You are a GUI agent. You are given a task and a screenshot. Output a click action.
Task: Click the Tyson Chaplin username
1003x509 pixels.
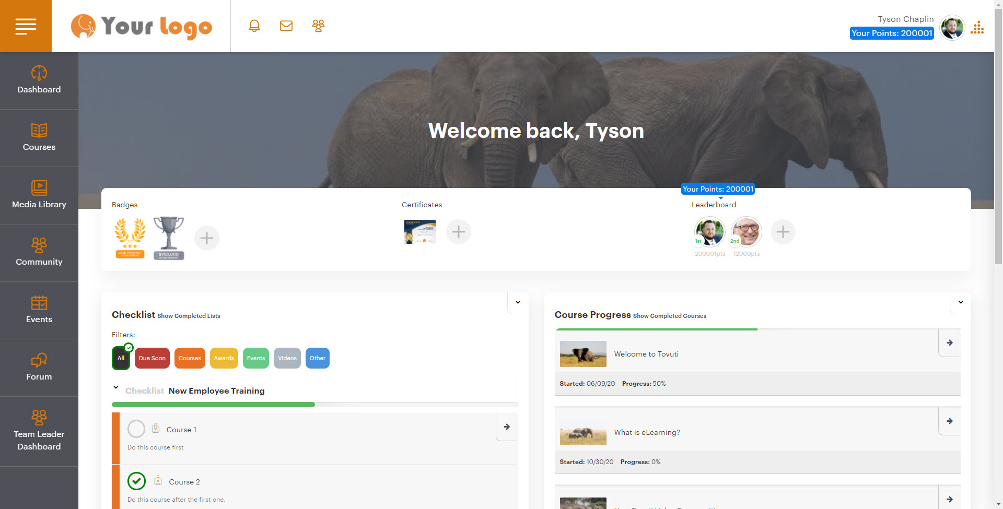905,19
